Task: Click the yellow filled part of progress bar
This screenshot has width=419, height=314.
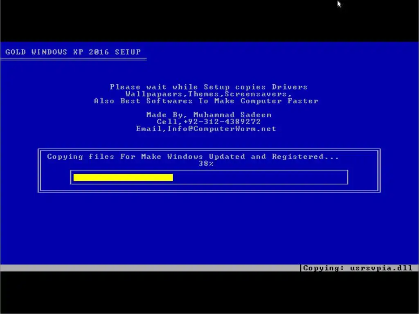Action: pyautogui.click(x=123, y=177)
